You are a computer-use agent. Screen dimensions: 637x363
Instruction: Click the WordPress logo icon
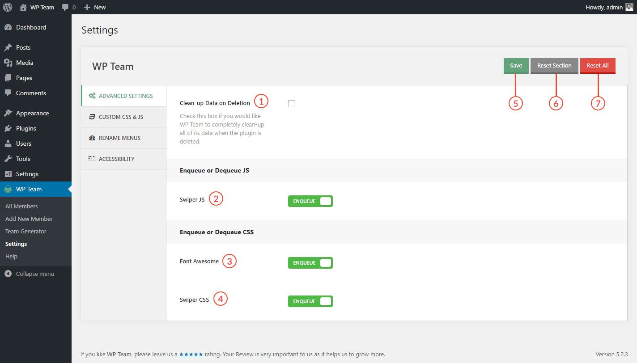[x=8, y=7]
